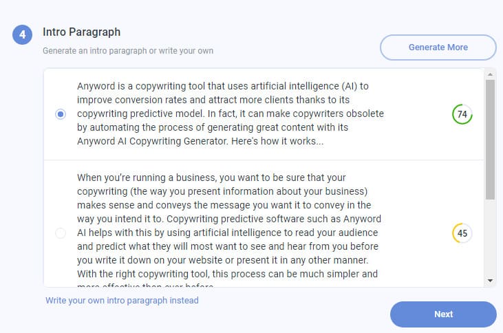Click the paragraph list scrollbar thumb

pyautogui.click(x=490, y=138)
